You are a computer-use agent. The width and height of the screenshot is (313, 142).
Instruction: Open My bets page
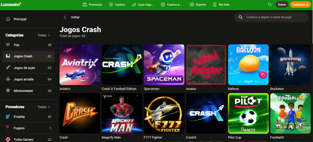pos(221,4)
